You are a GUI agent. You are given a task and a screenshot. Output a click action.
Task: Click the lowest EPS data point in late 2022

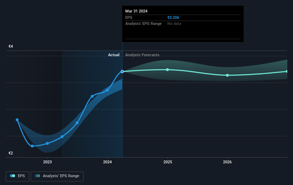pyautogui.click(x=32, y=146)
